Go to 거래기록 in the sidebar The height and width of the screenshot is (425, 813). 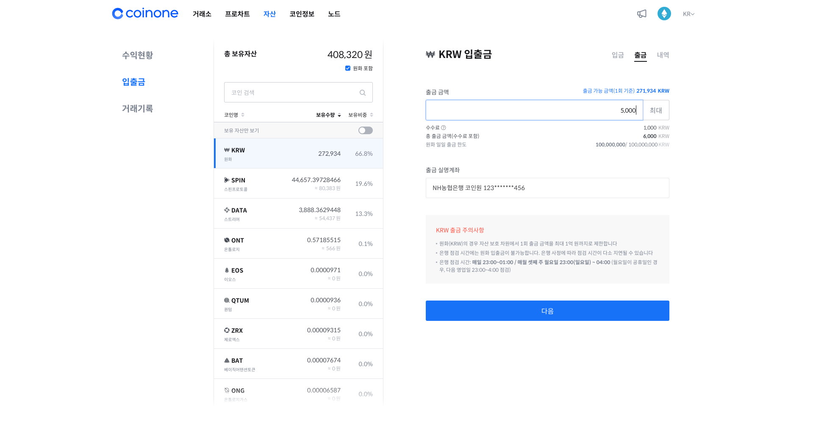click(137, 108)
